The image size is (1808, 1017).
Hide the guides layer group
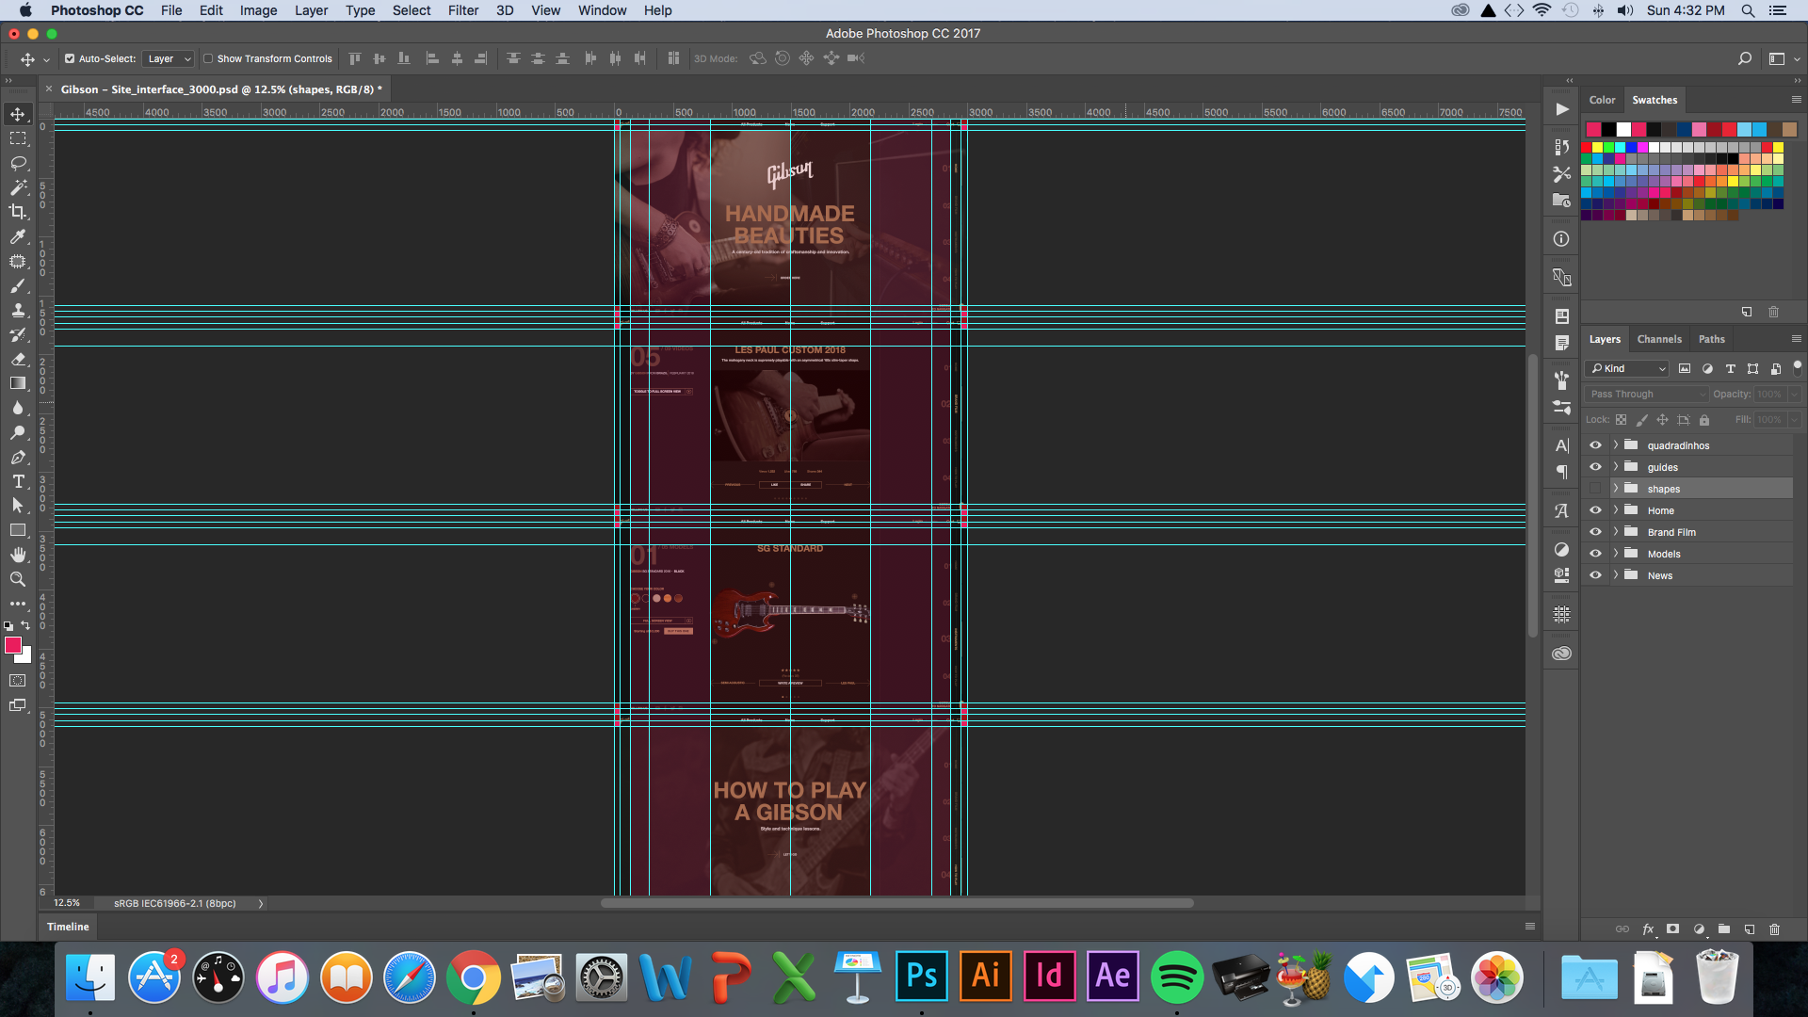tap(1595, 467)
